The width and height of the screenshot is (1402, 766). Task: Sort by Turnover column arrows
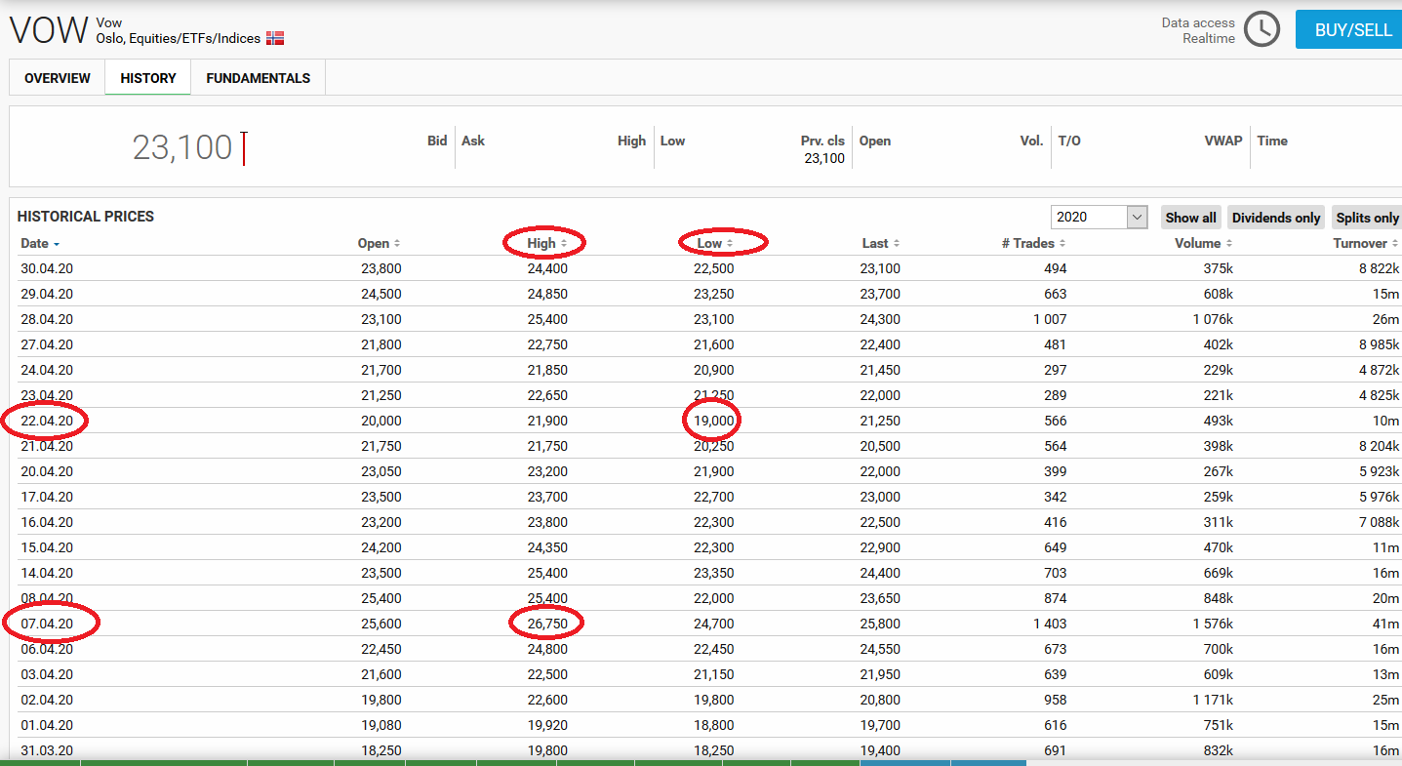(1395, 244)
